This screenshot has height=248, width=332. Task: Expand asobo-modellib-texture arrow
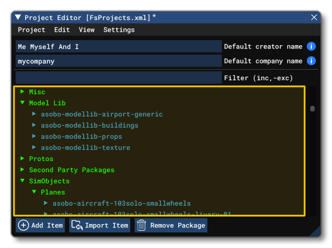pyautogui.click(x=34, y=147)
